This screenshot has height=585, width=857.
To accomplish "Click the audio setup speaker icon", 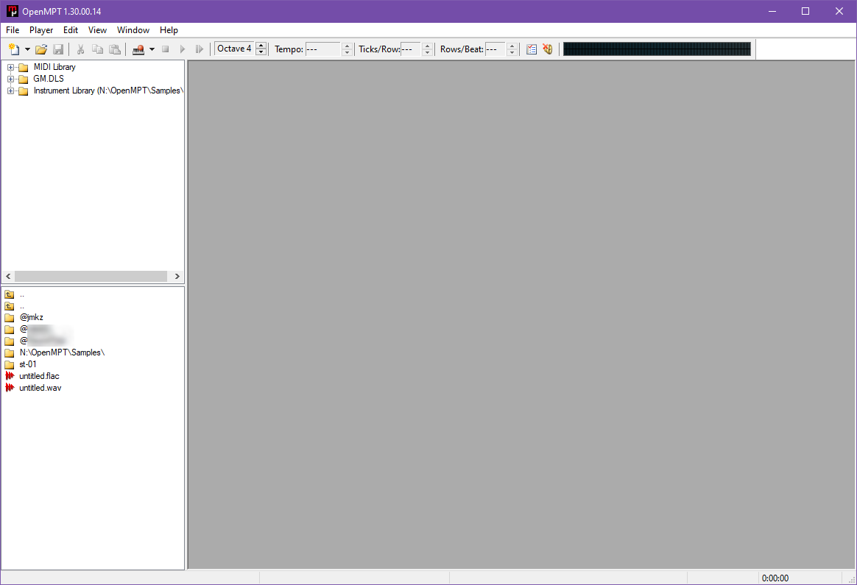I will [x=547, y=49].
